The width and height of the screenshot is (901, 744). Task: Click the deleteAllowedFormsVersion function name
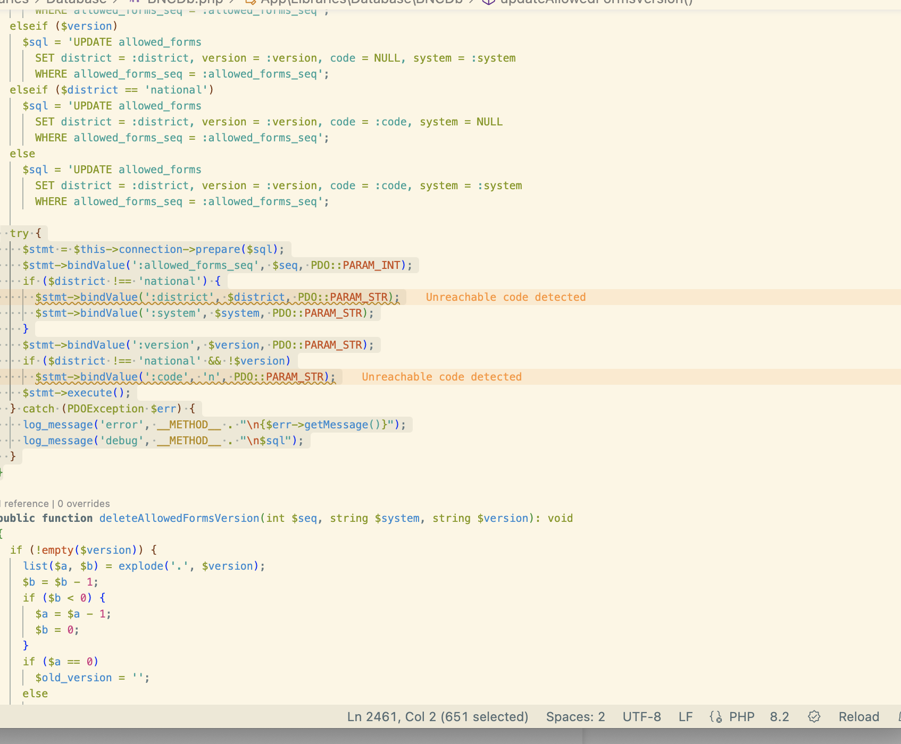(x=179, y=518)
